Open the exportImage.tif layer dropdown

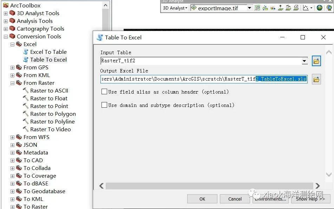(249, 8)
